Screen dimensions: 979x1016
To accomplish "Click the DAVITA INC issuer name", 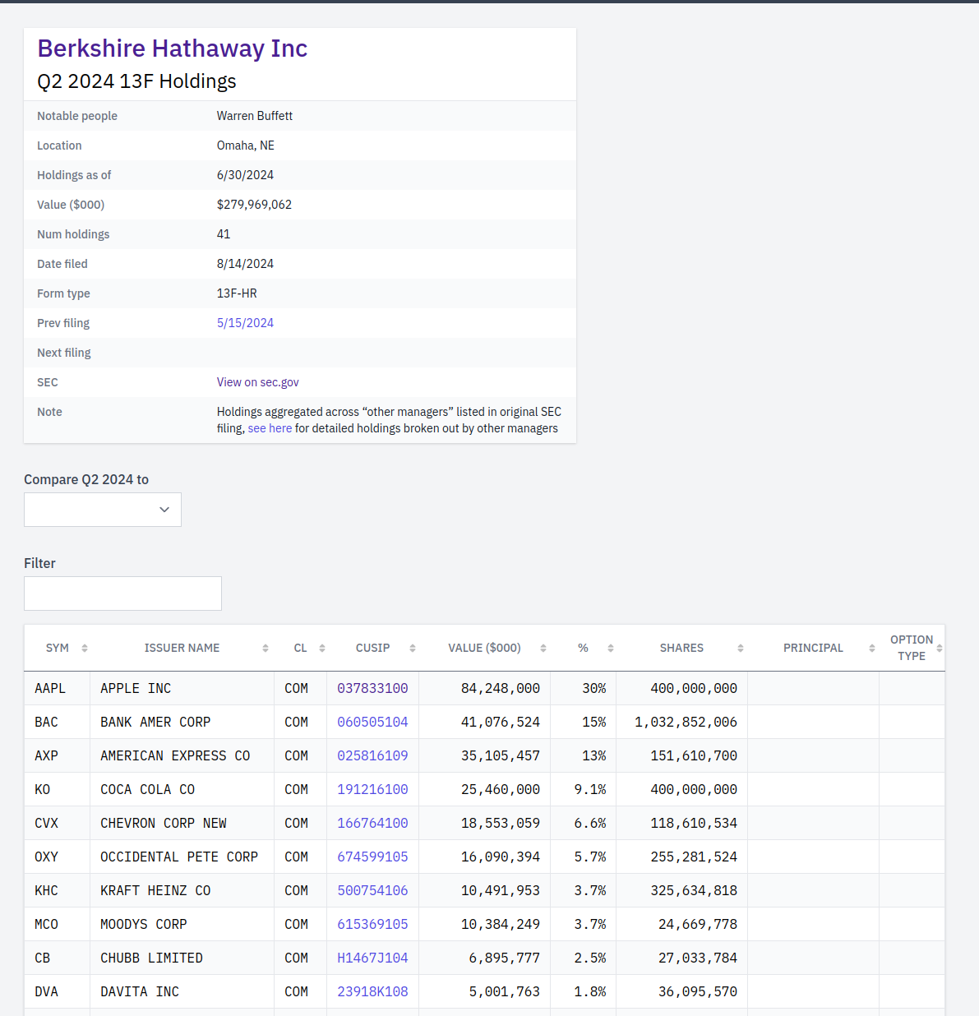I will pos(140,992).
